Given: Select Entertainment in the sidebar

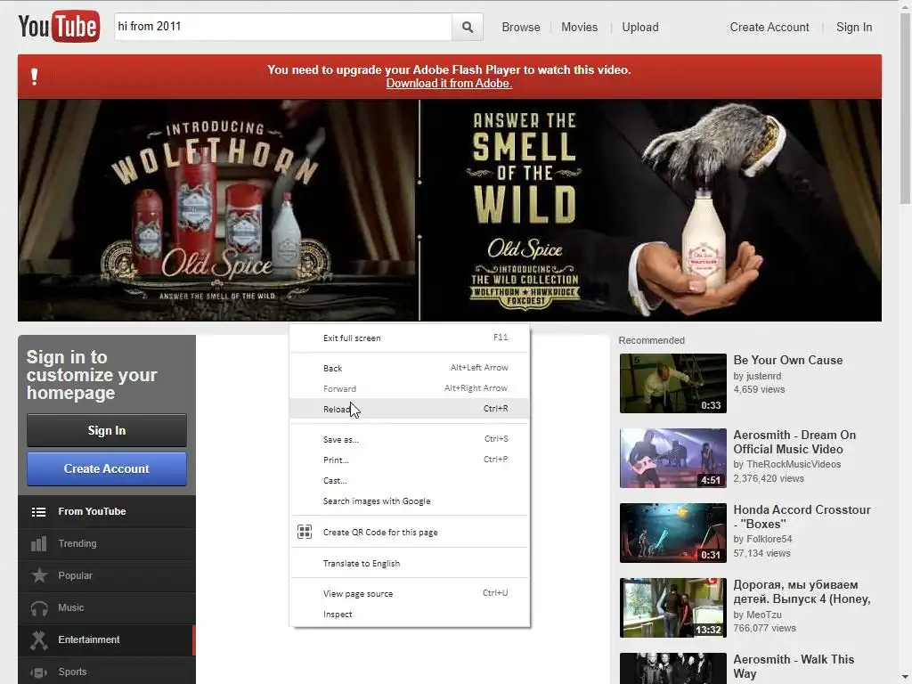Looking at the screenshot, I should pyautogui.click(x=107, y=639).
